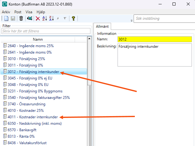Open the Arkiv menu
This screenshot has width=195, height=146.
click(x=6, y=12)
